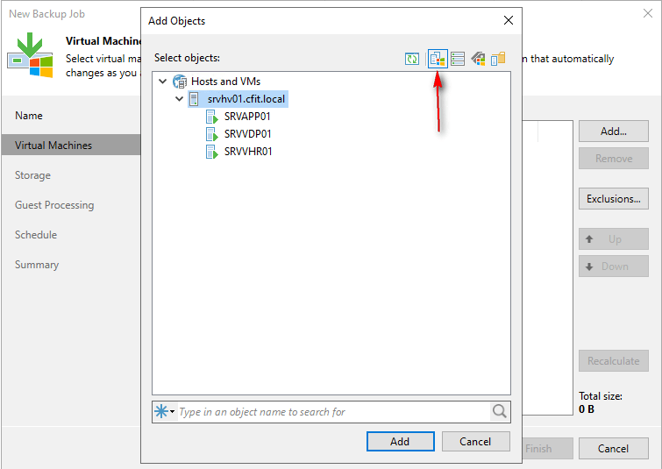This screenshot has height=469, width=662.
Task: Close the Add Objects dialog window
Action: (509, 20)
